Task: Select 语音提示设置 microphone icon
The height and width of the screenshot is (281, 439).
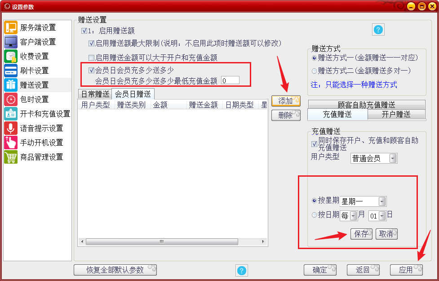Action: point(11,128)
